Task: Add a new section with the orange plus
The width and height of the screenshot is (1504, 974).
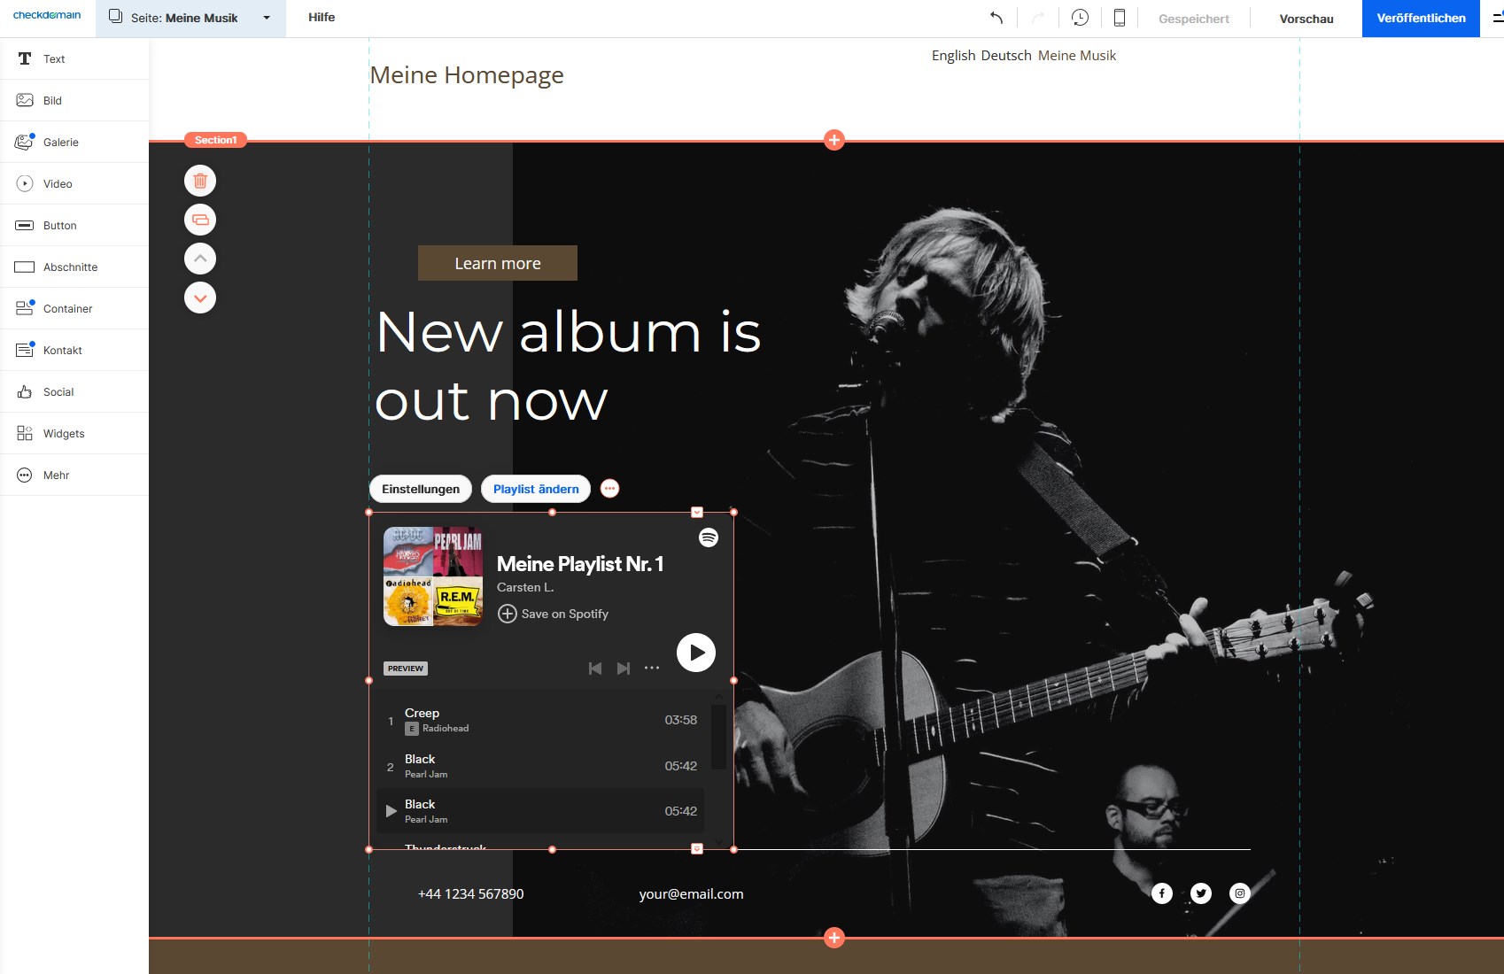Action: click(x=833, y=139)
